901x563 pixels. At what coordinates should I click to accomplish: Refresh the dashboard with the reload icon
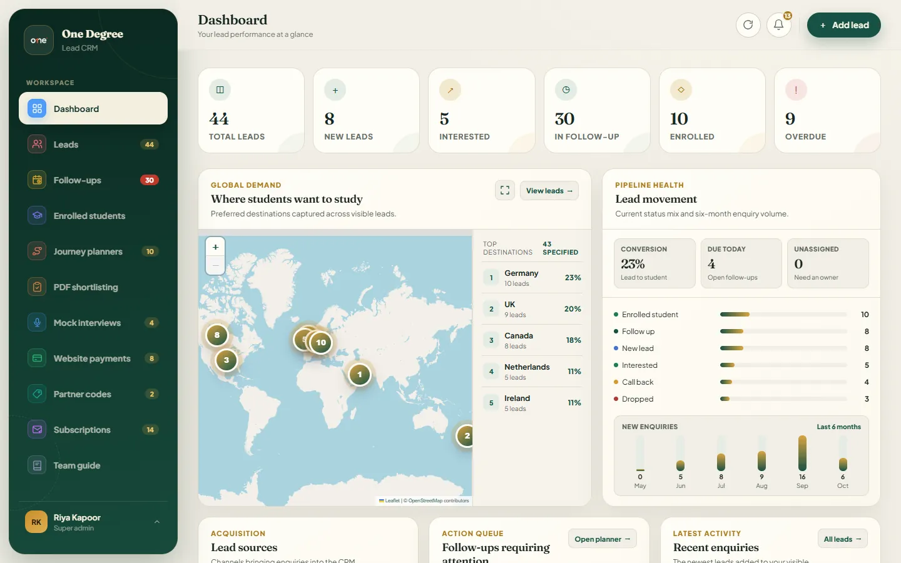748,25
